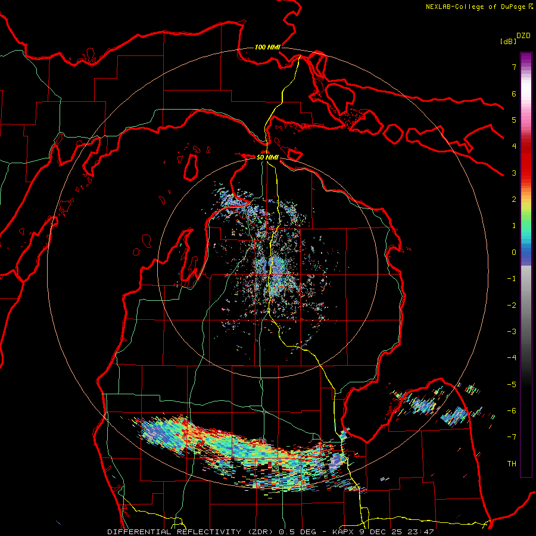Click the 0.5 DEG elevation text in the caption
Image resolution: width=536 pixels, height=536 pixels.
[x=297, y=532]
